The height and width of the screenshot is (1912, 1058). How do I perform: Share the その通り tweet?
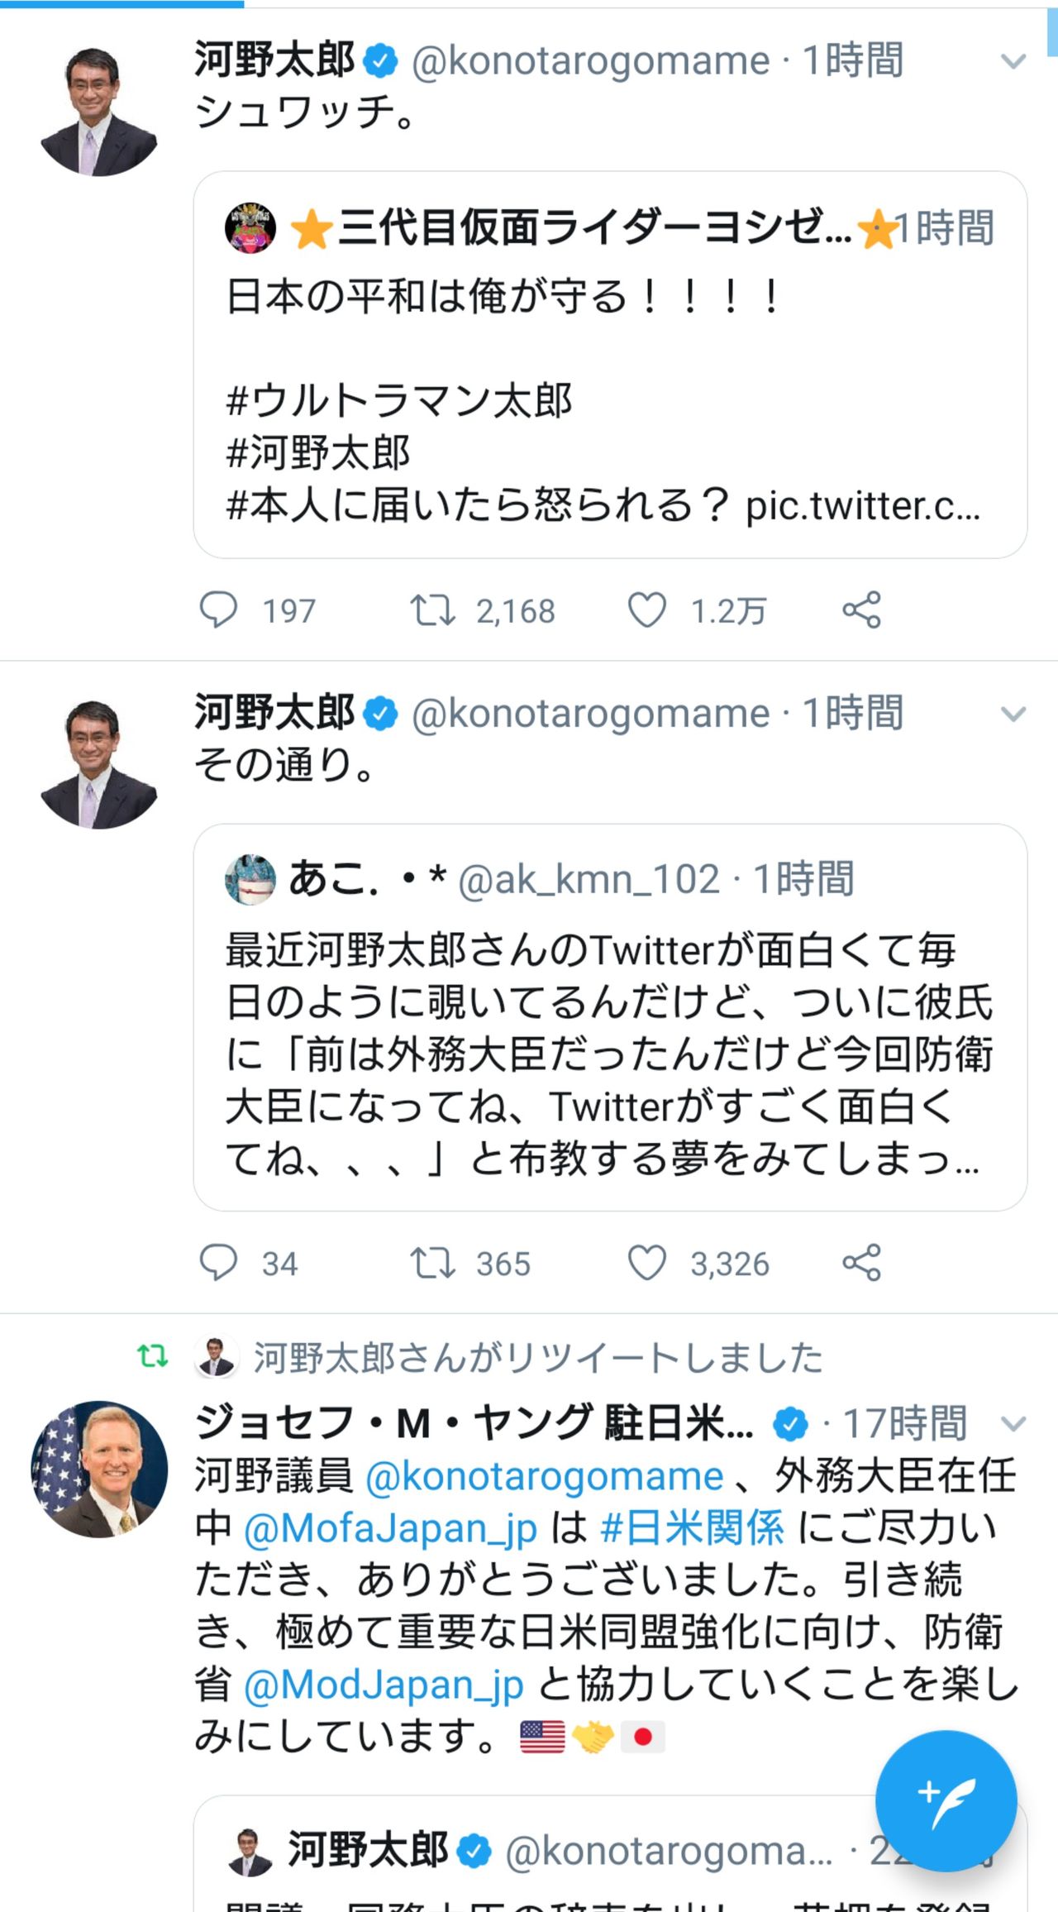861,1263
